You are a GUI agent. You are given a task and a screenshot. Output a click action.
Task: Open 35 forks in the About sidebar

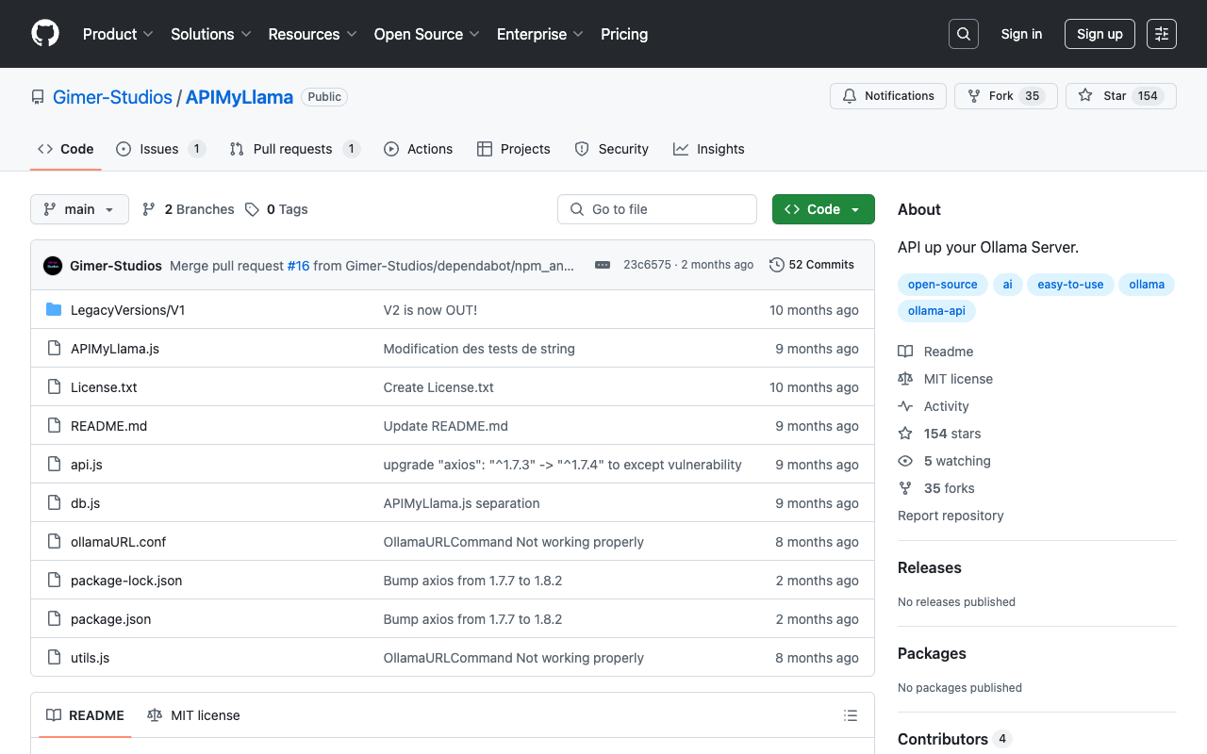pyautogui.click(x=936, y=488)
